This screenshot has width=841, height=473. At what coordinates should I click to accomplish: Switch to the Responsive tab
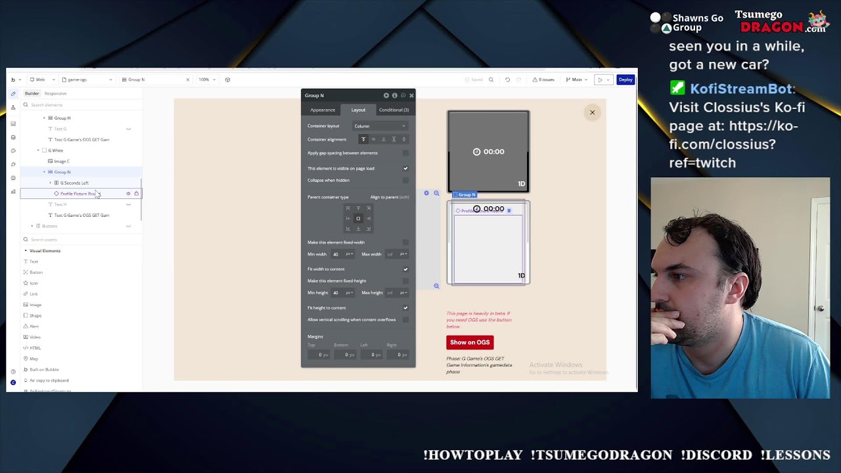click(56, 93)
